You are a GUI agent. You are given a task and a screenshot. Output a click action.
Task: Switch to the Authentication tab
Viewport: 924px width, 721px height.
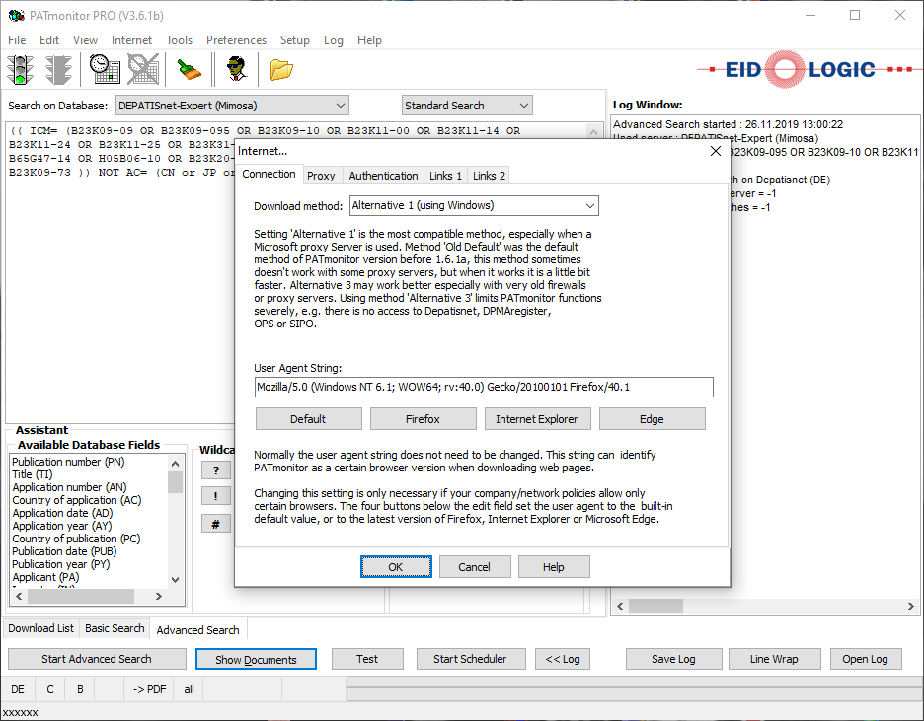tap(383, 176)
